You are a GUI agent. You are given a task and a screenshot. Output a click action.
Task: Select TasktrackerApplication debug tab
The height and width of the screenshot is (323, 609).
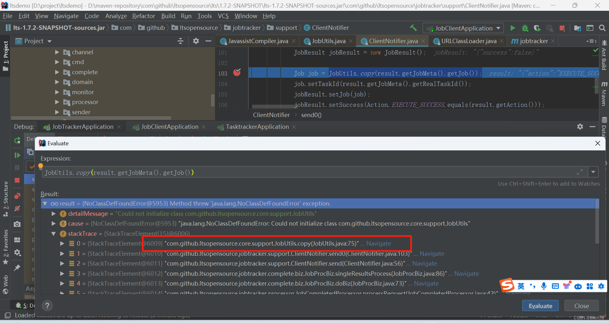point(257,127)
